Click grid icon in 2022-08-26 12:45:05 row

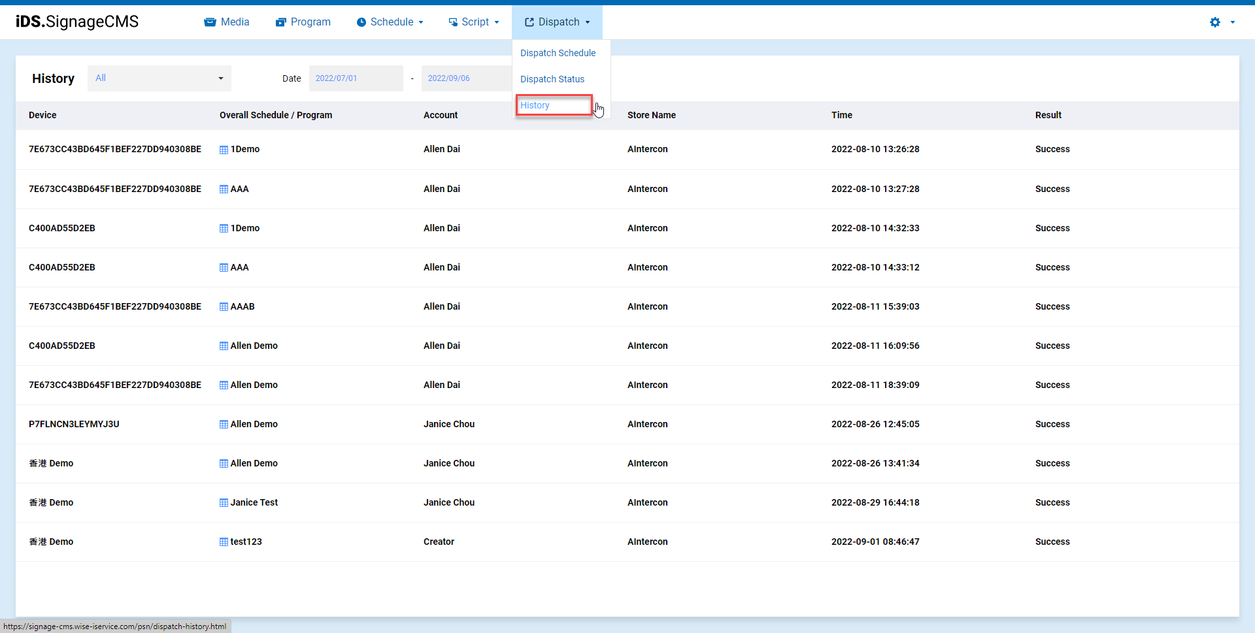[224, 425]
